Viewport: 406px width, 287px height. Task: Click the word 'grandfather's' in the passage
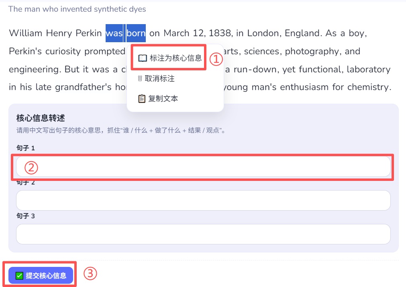83,87
